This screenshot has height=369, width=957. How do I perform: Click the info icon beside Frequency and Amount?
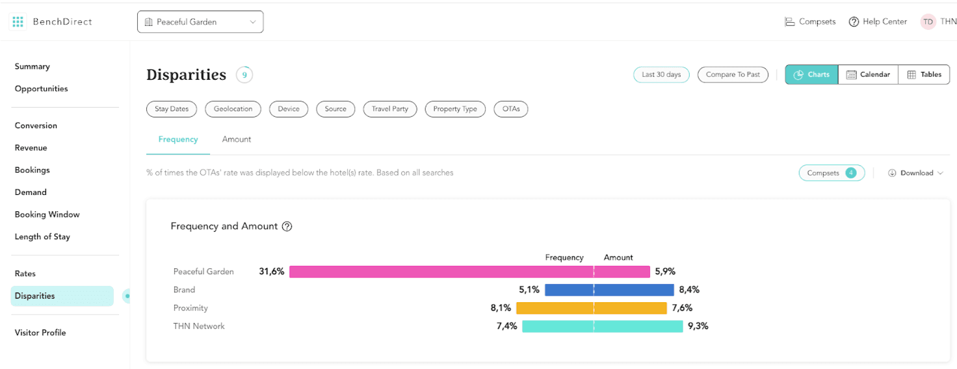coord(287,227)
